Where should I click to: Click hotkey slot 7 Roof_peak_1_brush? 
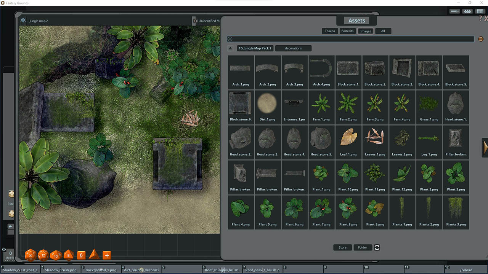[x=262, y=269]
